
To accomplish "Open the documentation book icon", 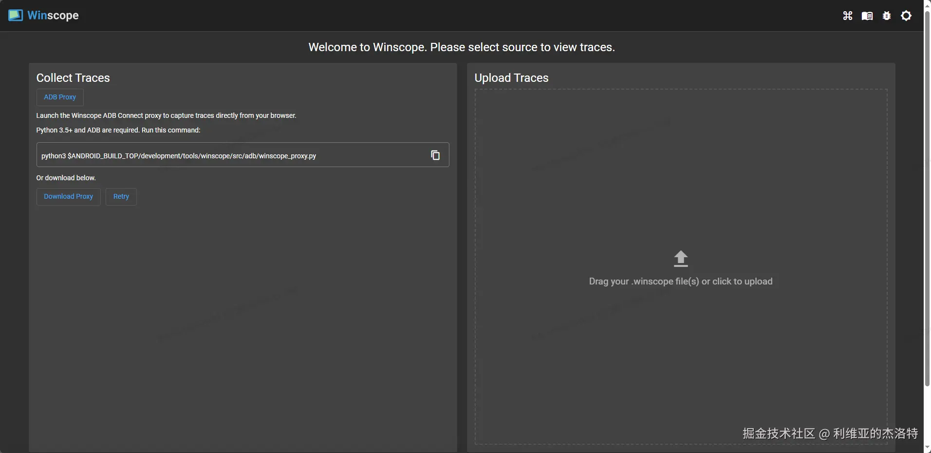I will click(x=867, y=16).
